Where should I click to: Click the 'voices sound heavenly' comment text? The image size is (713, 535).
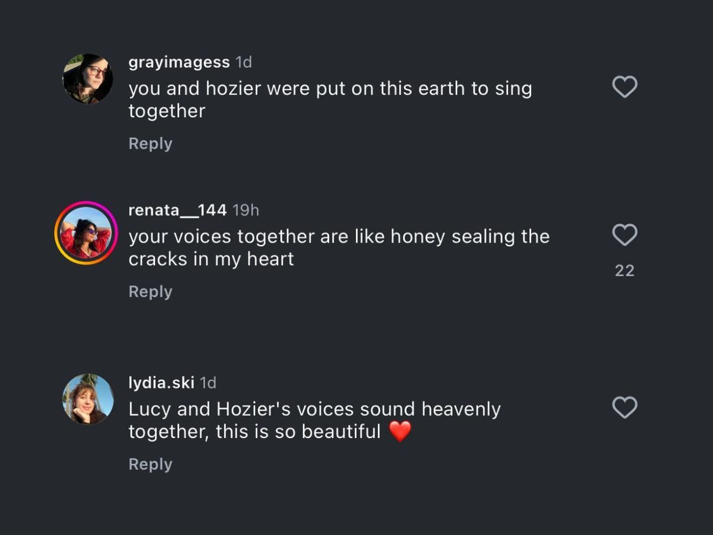314,420
